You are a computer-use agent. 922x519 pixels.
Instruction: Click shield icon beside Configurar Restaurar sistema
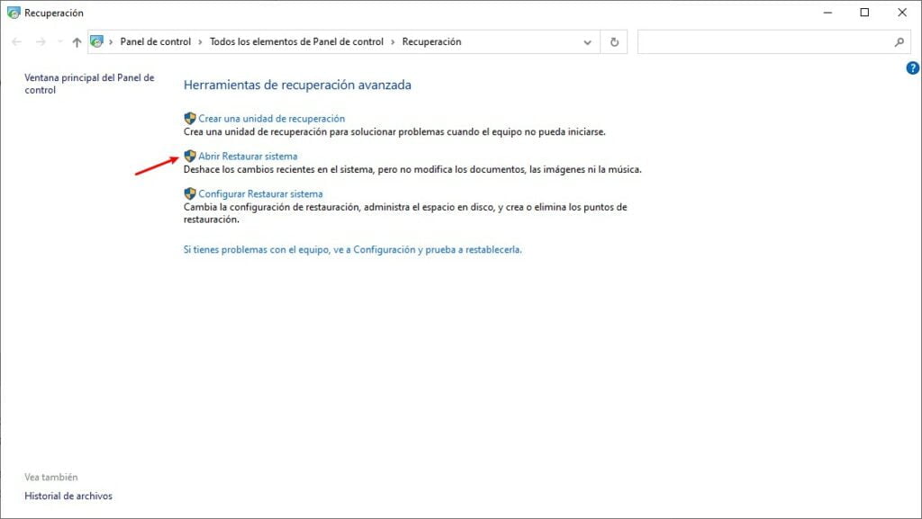click(x=190, y=193)
